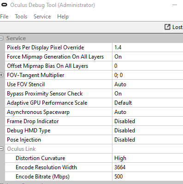Image resolution: width=183 pixels, height=184 pixels.
Task: Select the Use FOV Stencil label
Action: 26,84
